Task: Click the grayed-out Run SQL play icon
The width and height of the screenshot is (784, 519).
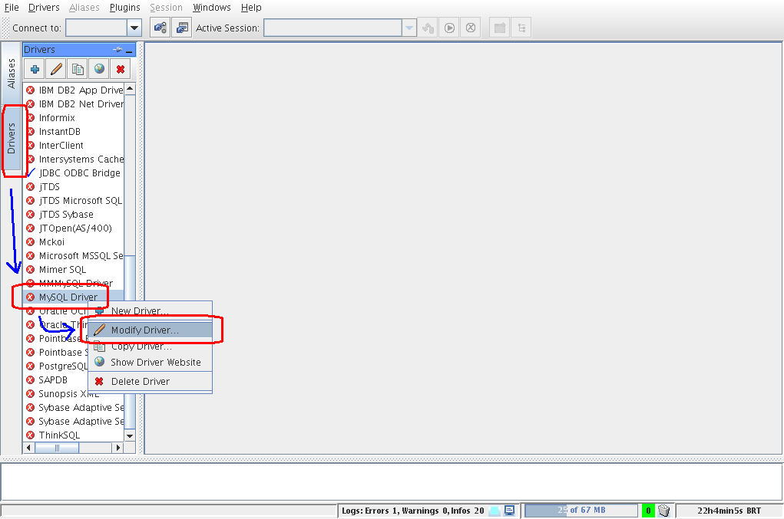Action: tap(449, 28)
